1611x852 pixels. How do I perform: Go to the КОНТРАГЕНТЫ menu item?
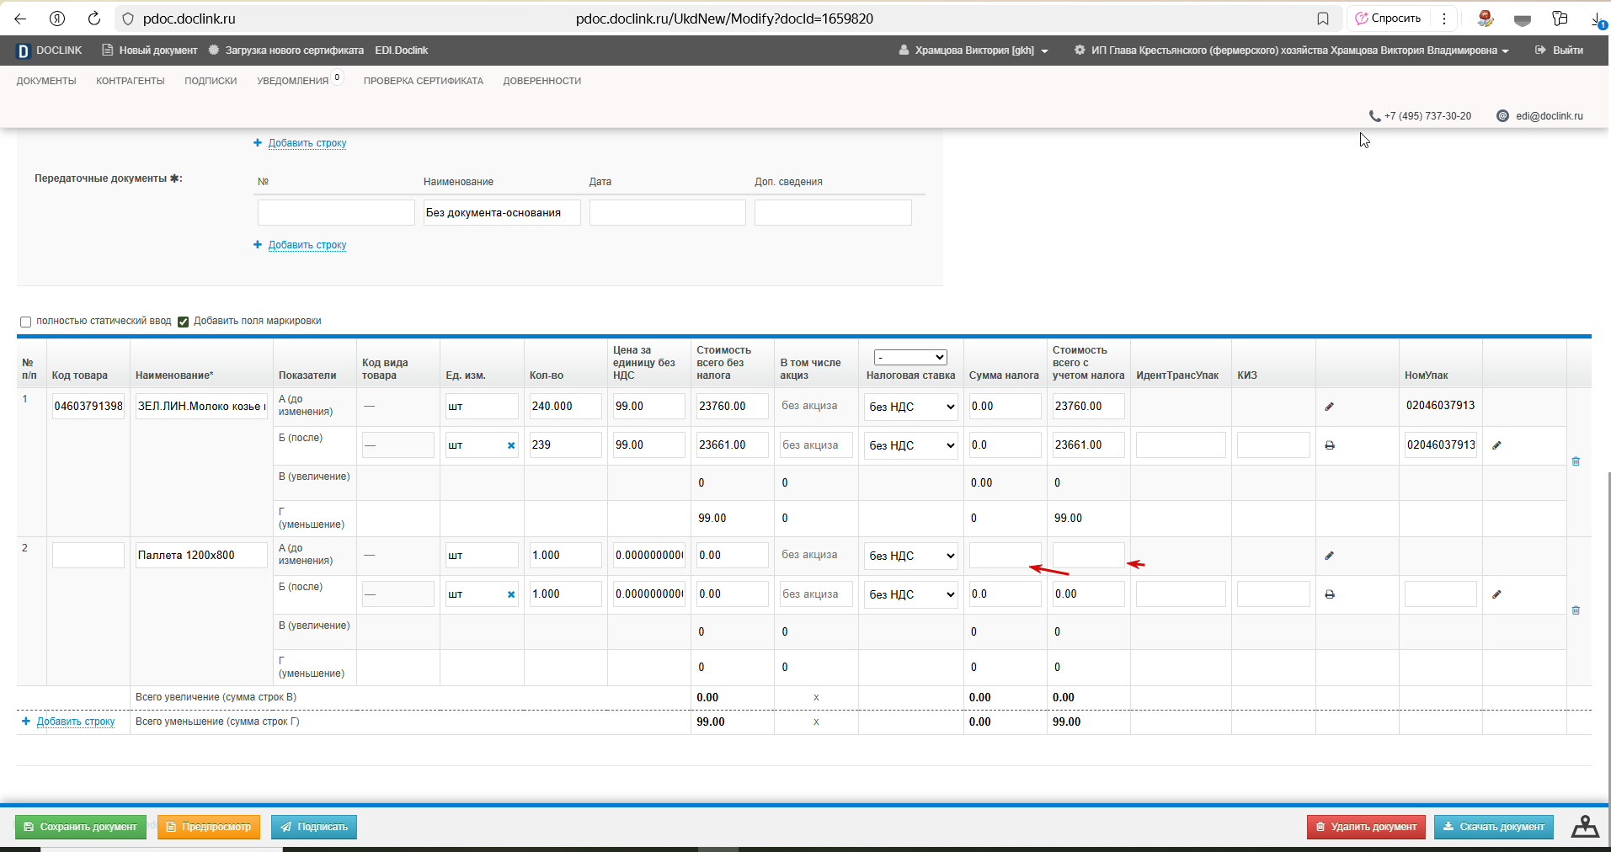[131, 81]
